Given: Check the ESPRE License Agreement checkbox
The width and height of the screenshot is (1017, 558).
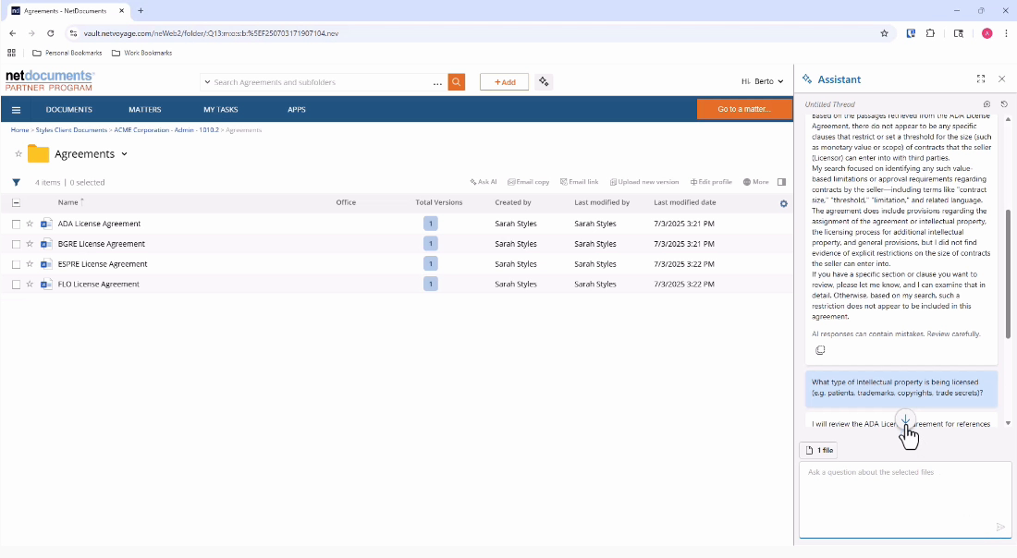Looking at the screenshot, I should pos(17,264).
